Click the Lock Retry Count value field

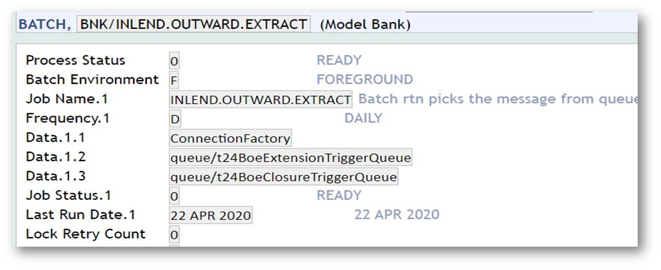click(174, 235)
